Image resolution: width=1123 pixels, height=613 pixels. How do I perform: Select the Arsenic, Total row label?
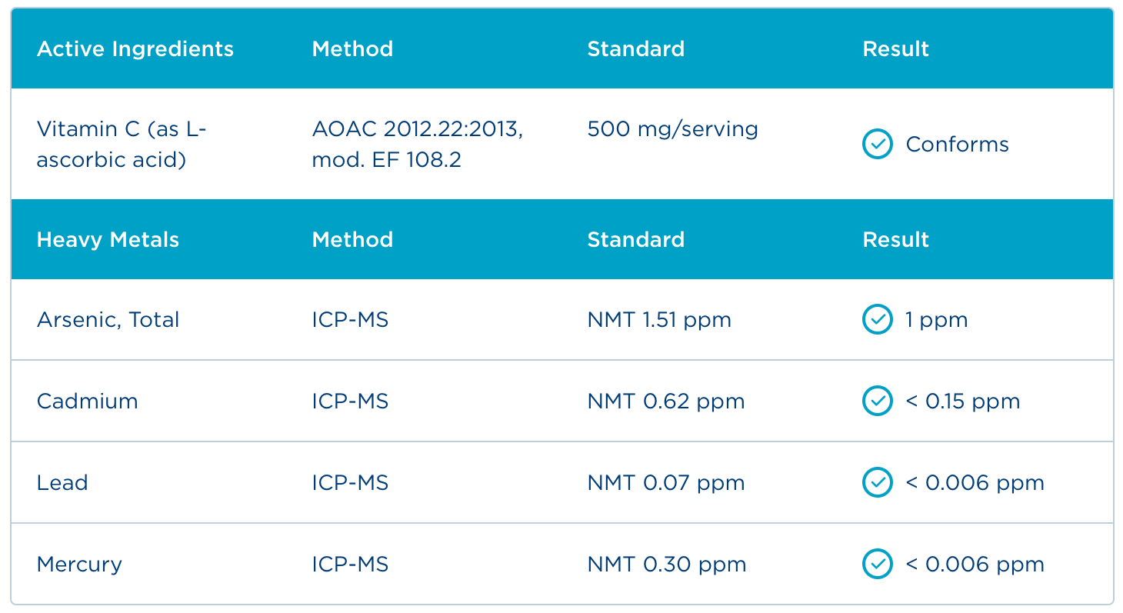coord(108,320)
